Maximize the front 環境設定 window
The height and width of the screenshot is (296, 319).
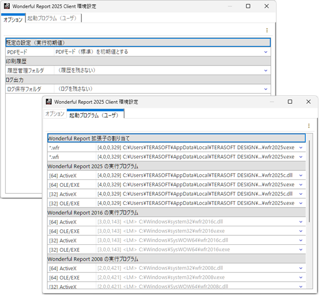pyautogui.click(x=290, y=102)
